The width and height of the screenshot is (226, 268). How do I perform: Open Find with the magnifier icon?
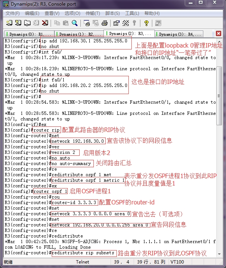pyautogui.click(x=74, y=23)
